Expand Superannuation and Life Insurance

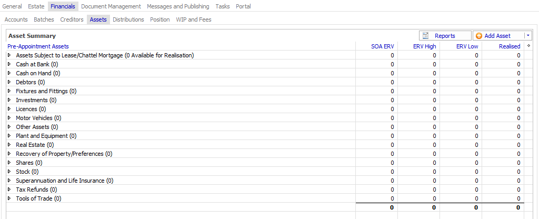click(x=9, y=181)
